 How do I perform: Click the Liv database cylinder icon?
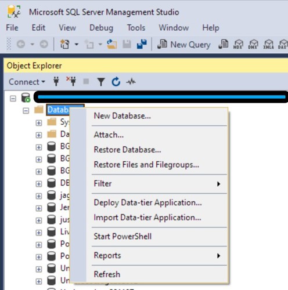point(52,231)
